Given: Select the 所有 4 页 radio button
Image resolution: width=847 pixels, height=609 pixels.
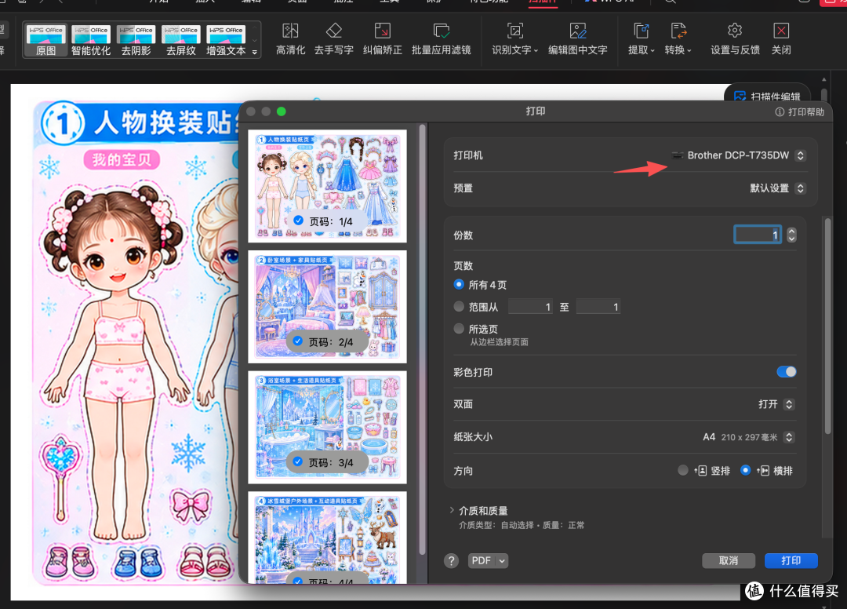Looking at the screenshot, I should [459, 284].
